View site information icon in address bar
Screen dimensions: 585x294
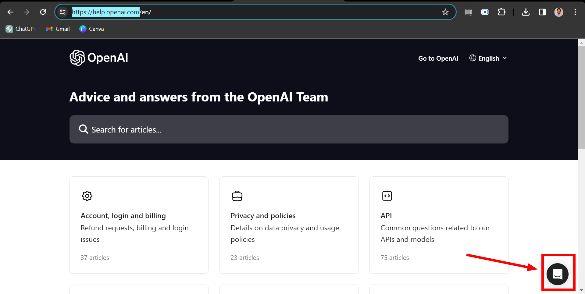tap(63, 12)
